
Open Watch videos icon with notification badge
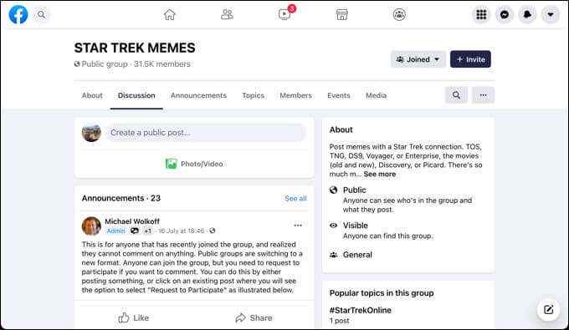284,13
